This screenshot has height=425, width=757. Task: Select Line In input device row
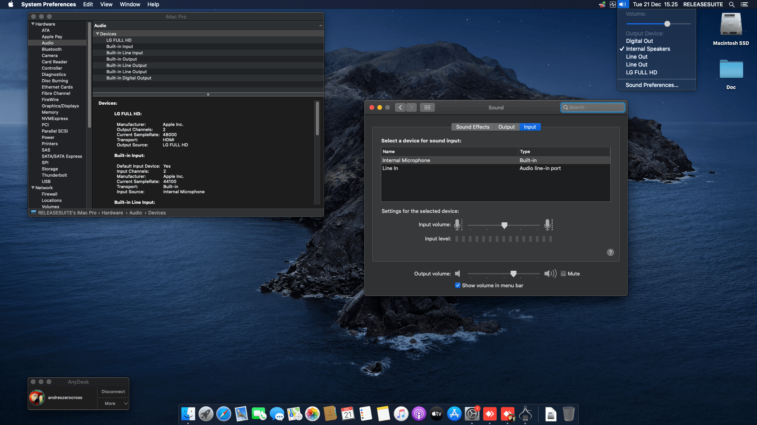(x=496, y=168)
